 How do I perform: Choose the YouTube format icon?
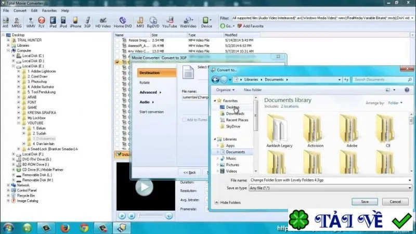coord(170,22)
